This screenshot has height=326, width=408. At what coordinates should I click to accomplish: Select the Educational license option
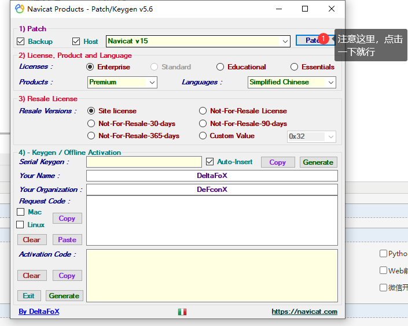pyautogui.click(x=220, y=67)
